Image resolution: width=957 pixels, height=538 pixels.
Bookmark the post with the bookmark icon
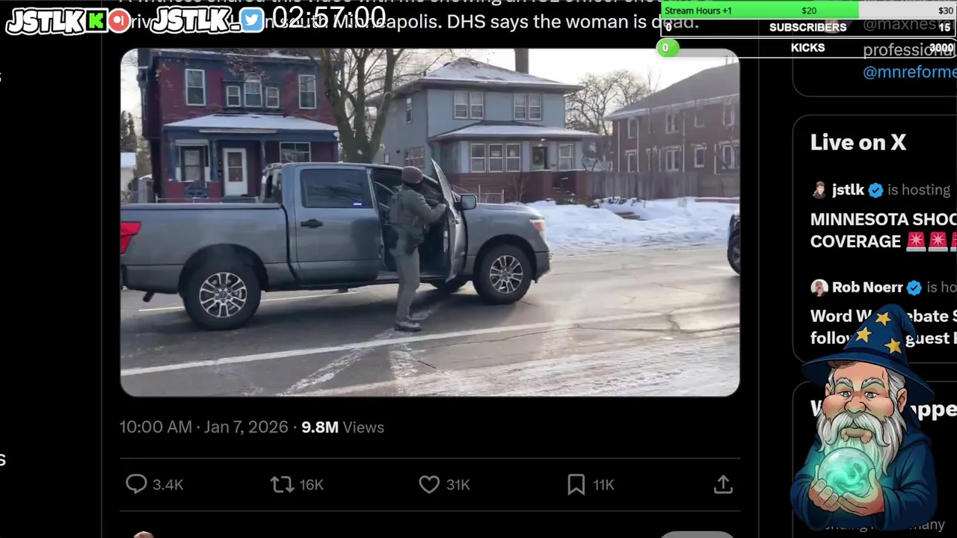tap(576, 484)
